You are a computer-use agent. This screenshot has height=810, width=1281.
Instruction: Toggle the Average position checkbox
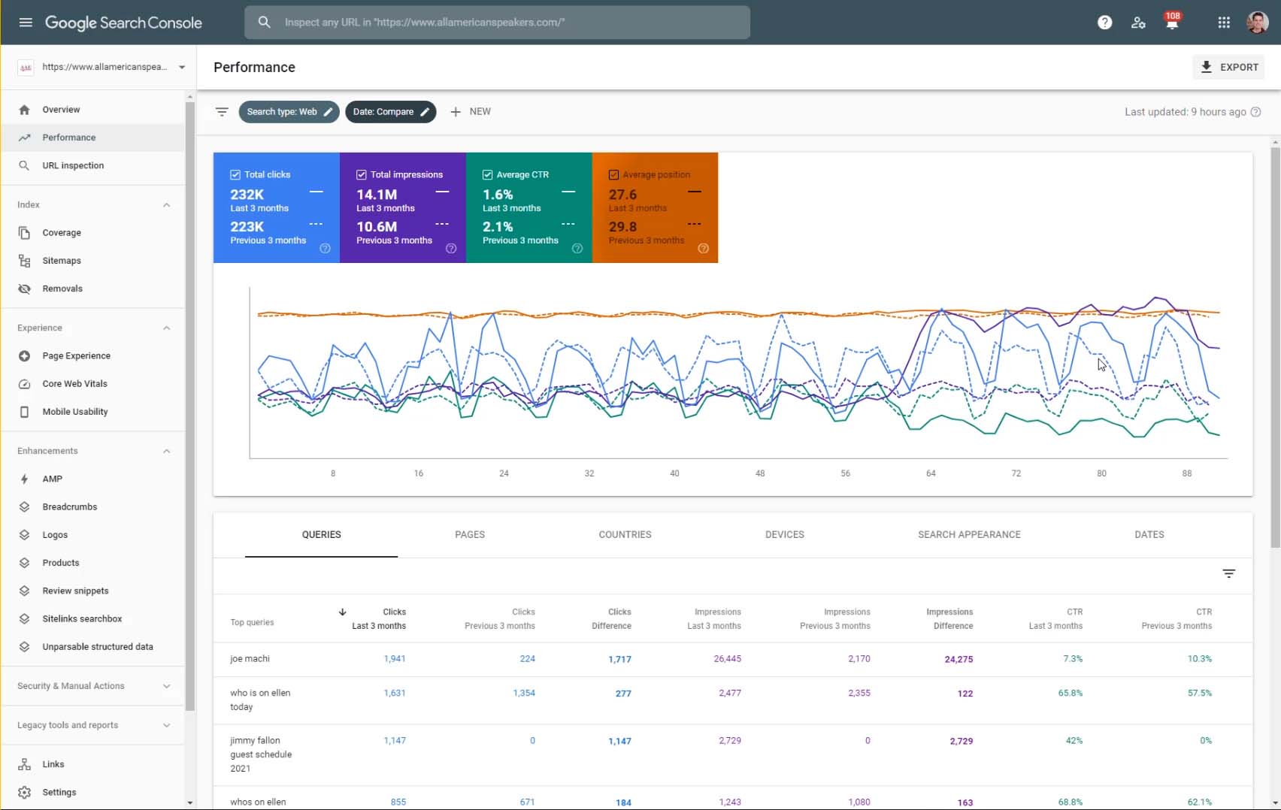(613, 175)
